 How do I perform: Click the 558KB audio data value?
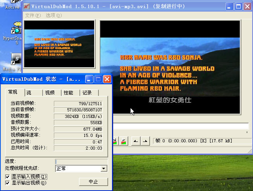point(78,123)
